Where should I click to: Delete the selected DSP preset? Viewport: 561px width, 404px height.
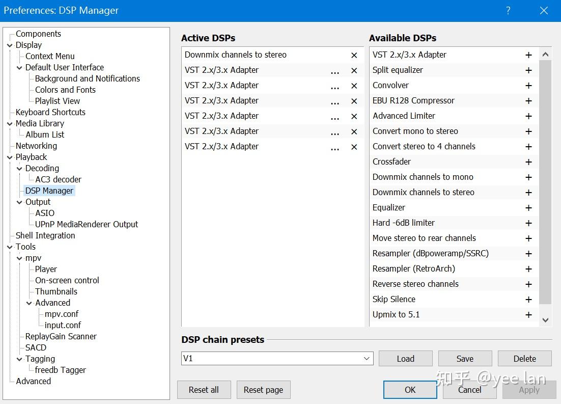(x=524, y=359)
